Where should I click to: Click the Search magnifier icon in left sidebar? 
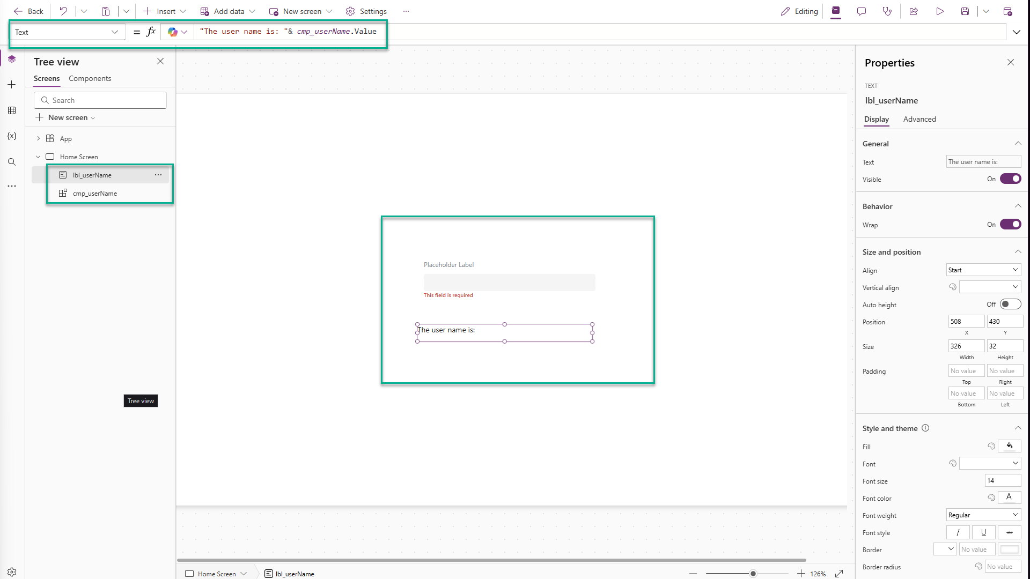12,162
